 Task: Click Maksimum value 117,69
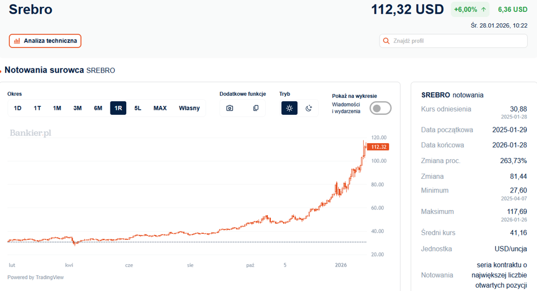tap(517, 212)
